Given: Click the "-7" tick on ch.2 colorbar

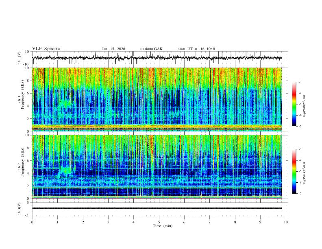Looking at the screenshot, I should [300, 194].
